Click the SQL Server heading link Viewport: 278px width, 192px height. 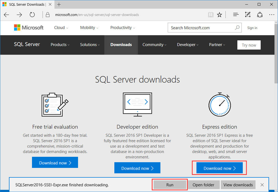point(27,44)
